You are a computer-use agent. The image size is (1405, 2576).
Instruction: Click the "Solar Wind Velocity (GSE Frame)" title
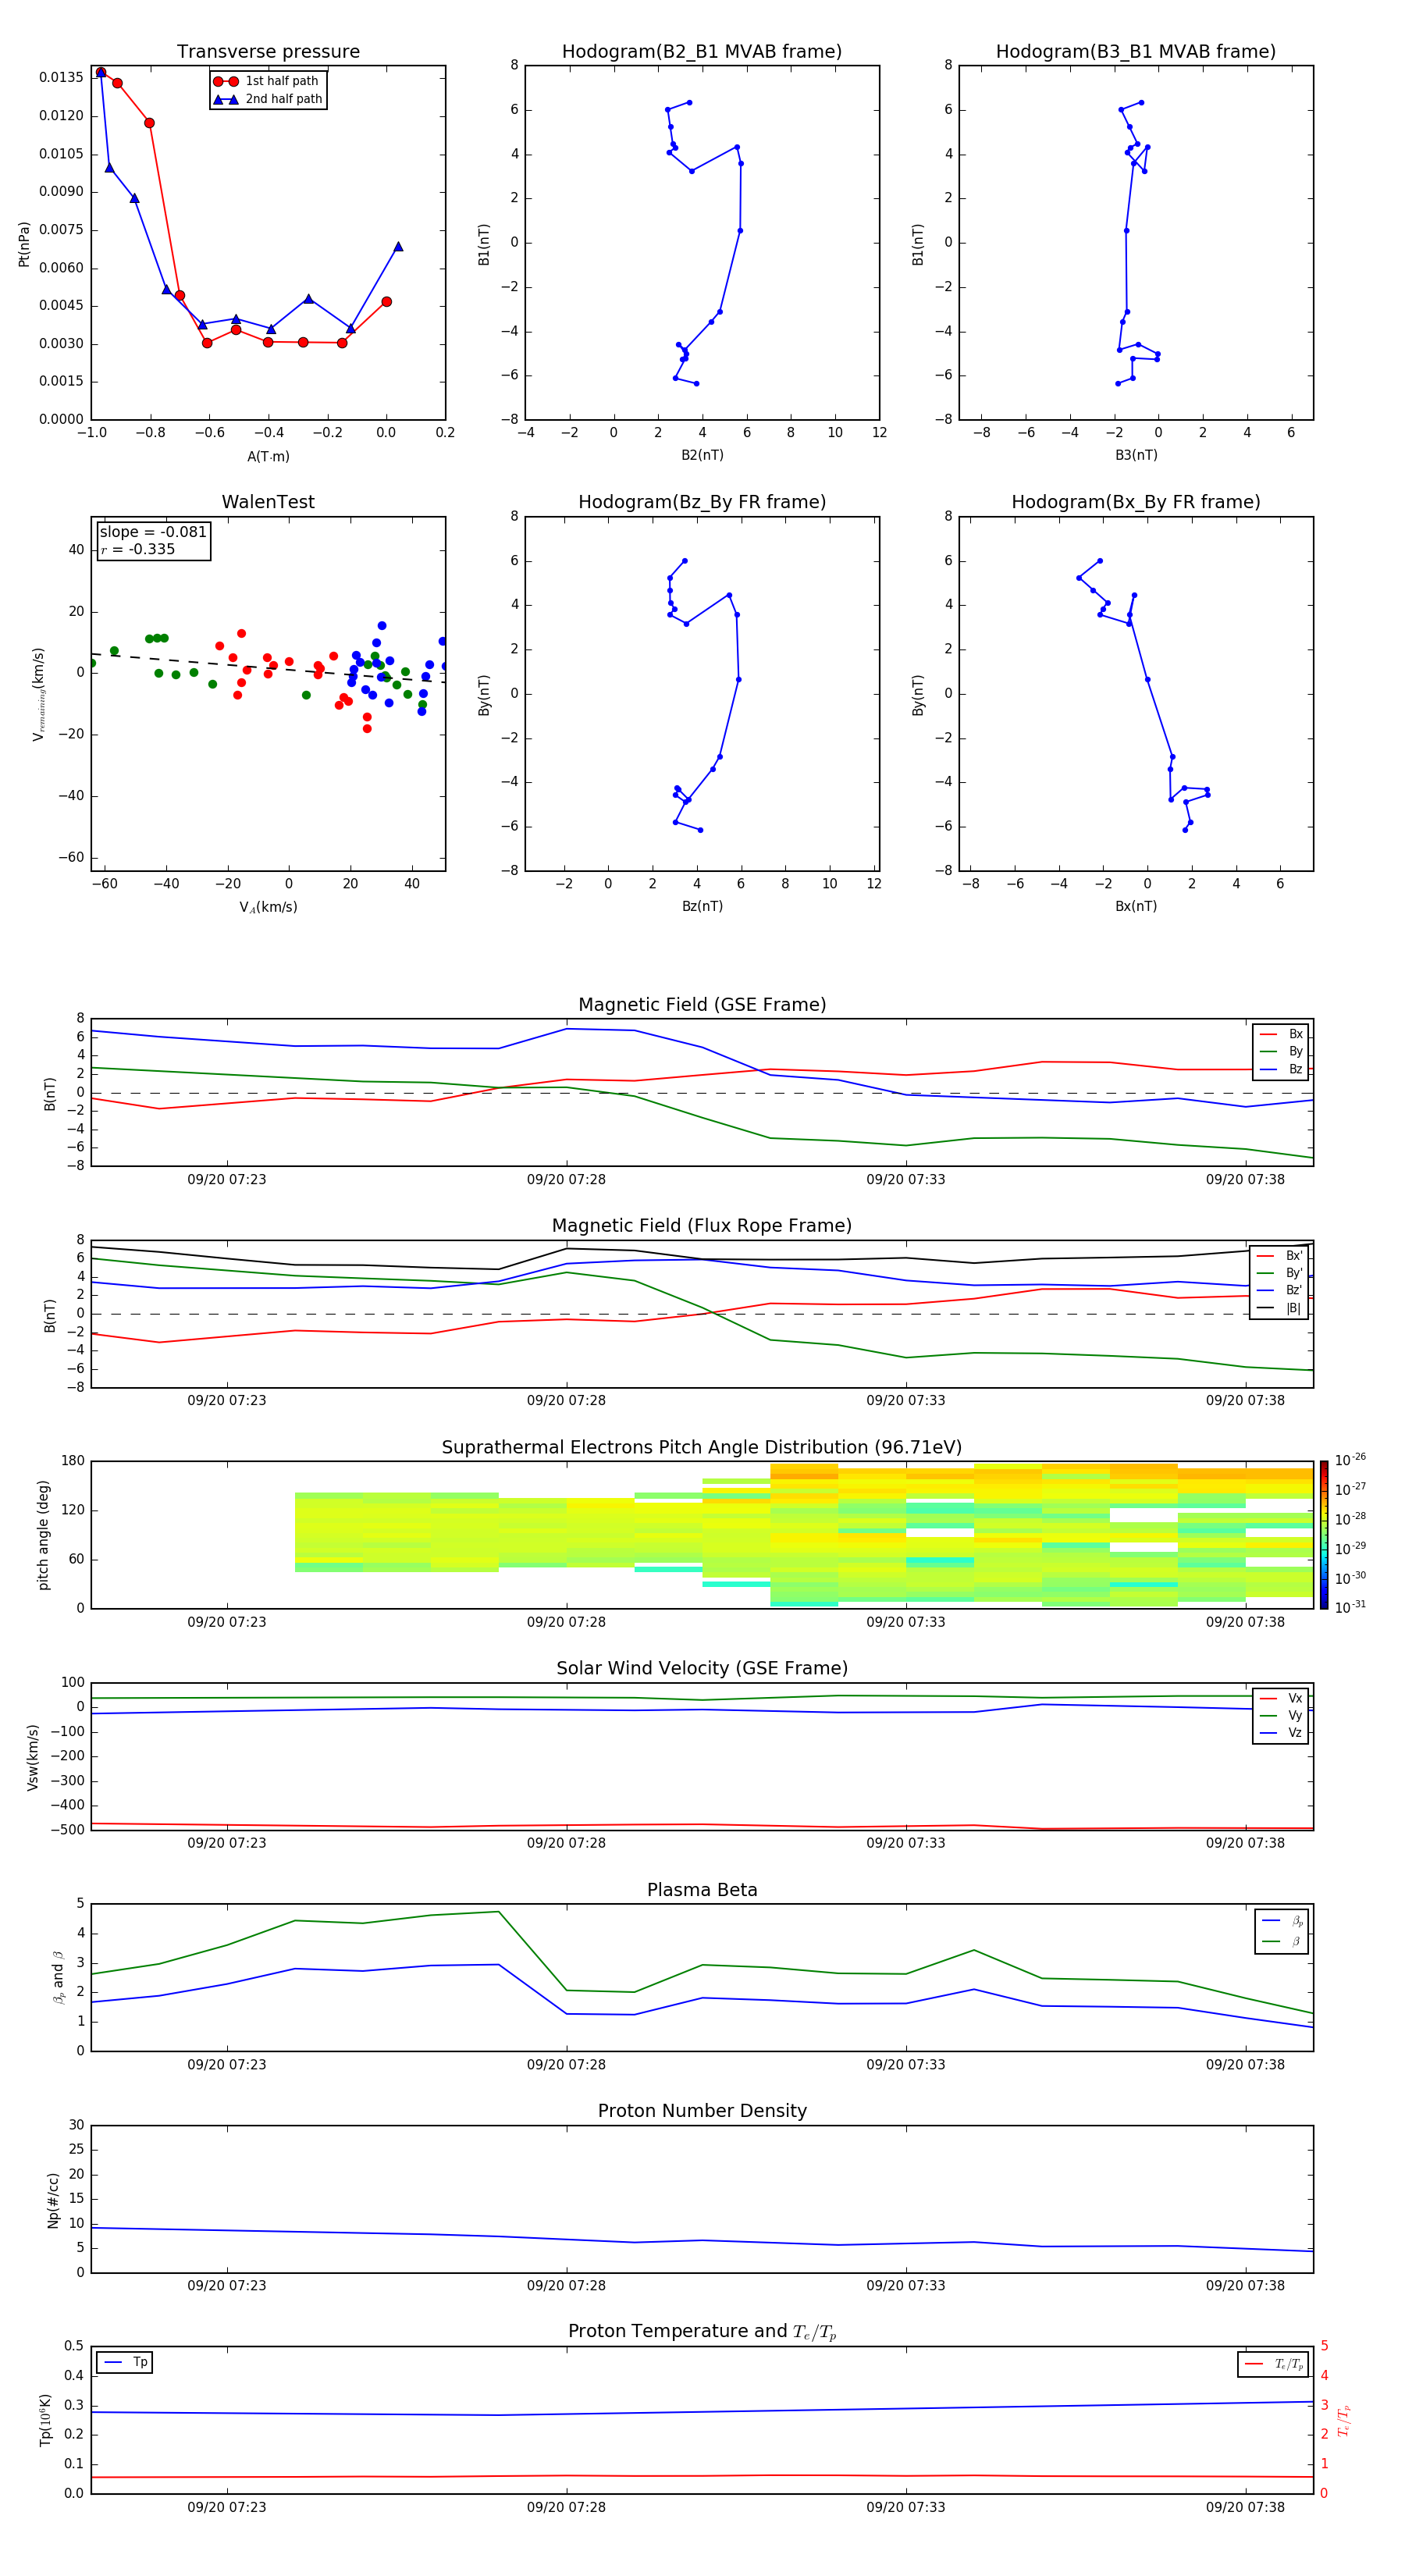click(x=702, y=1669)
